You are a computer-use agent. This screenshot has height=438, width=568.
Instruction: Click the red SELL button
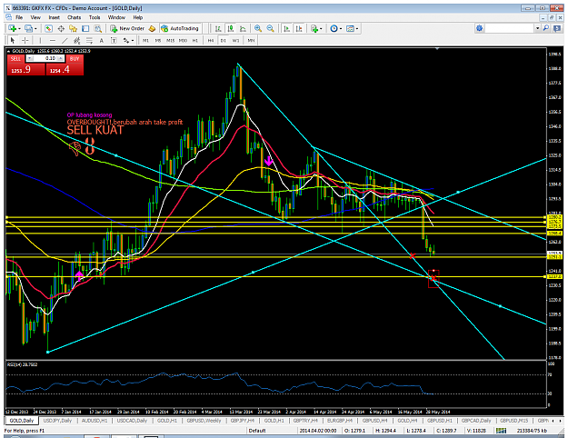click(15, 59)
